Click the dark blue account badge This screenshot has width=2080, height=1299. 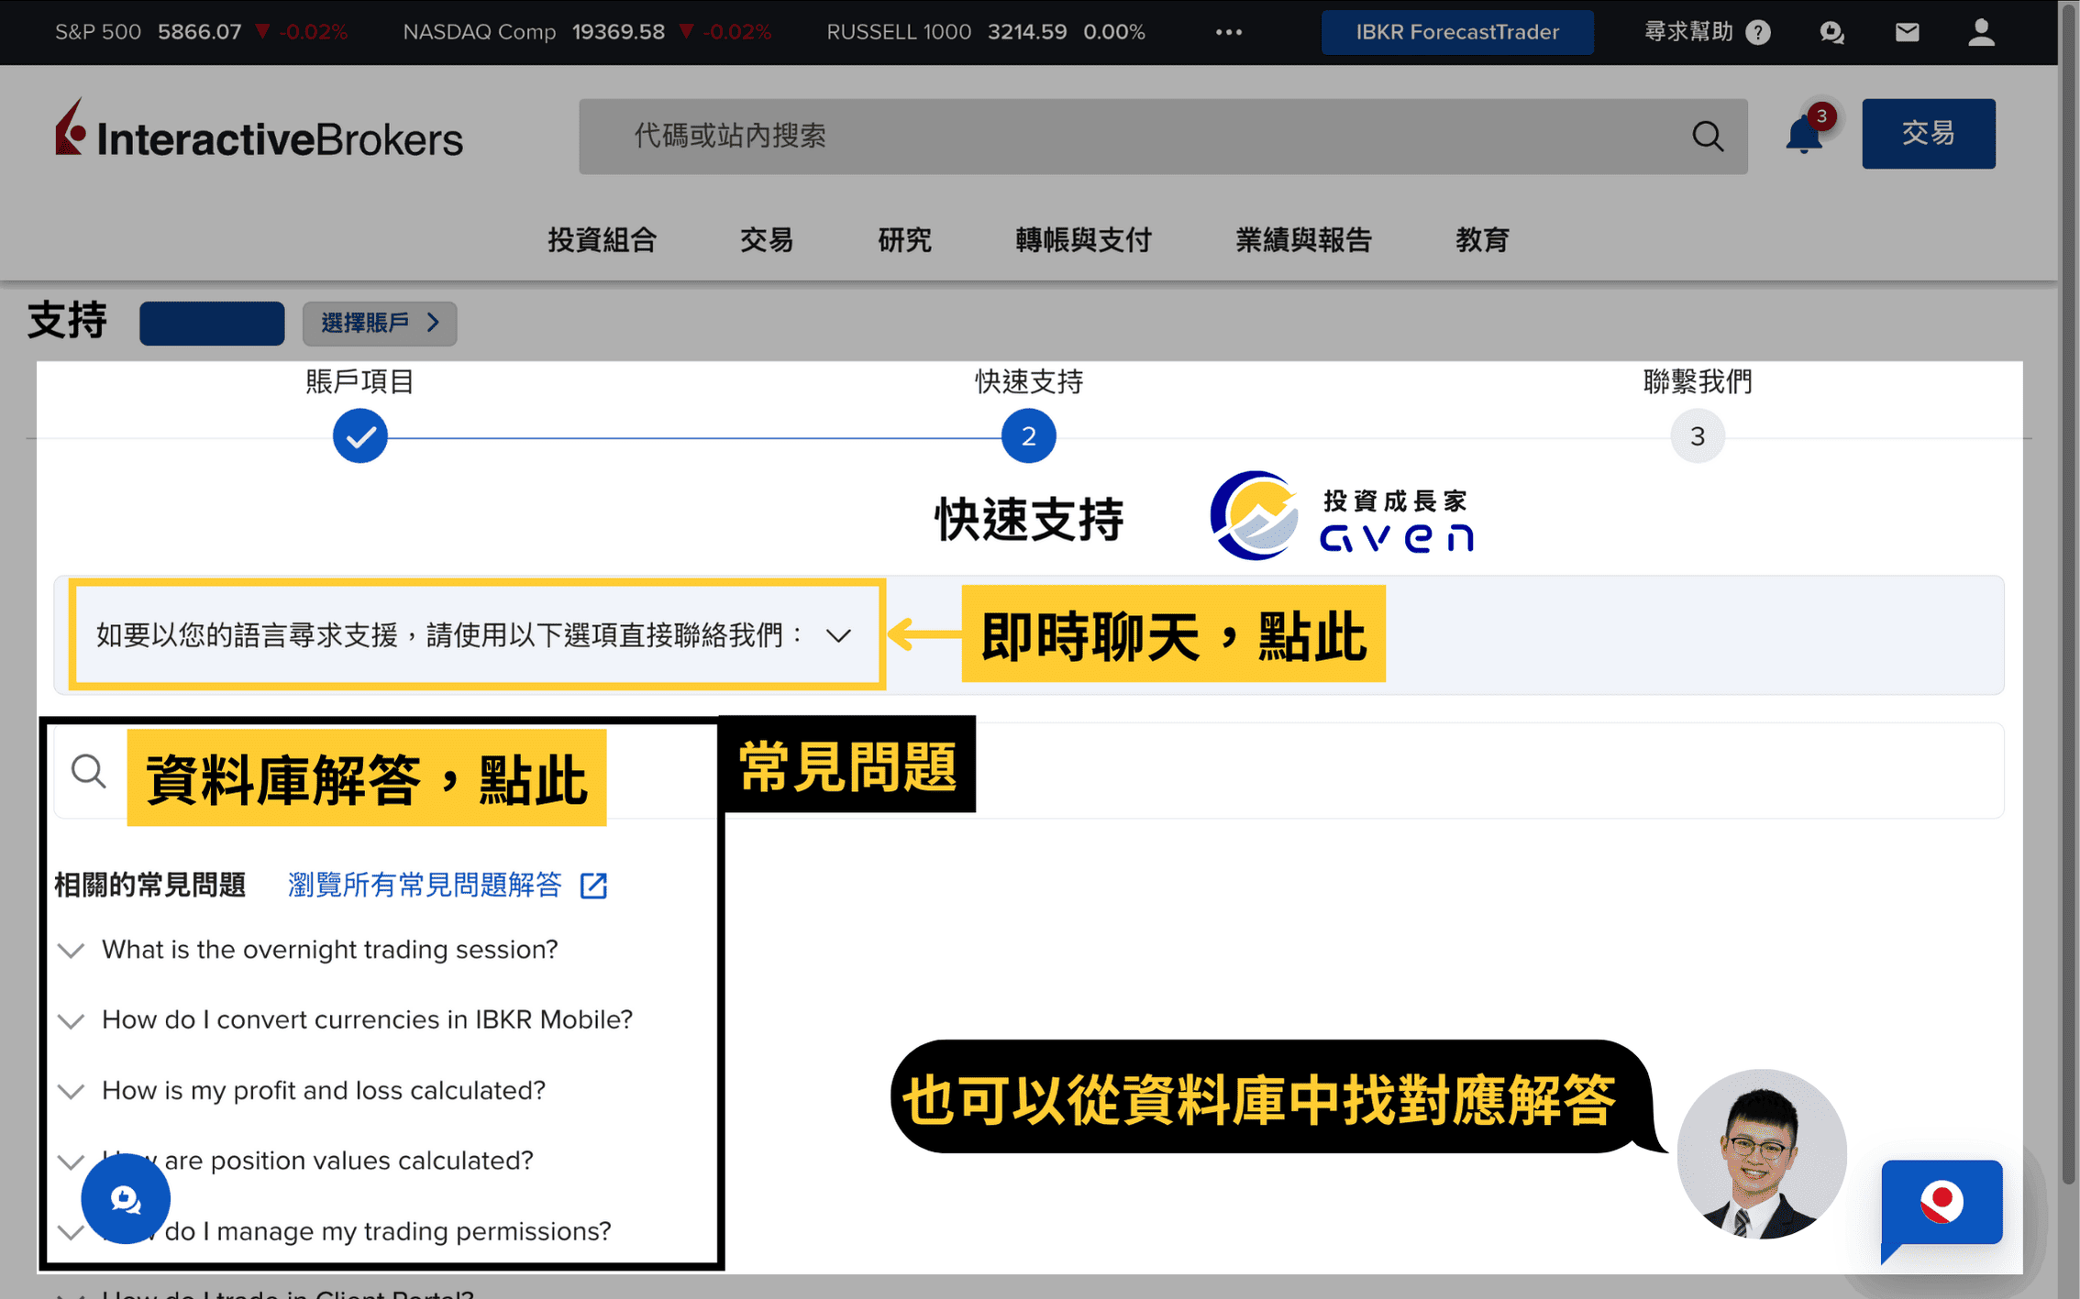(212, 323)
